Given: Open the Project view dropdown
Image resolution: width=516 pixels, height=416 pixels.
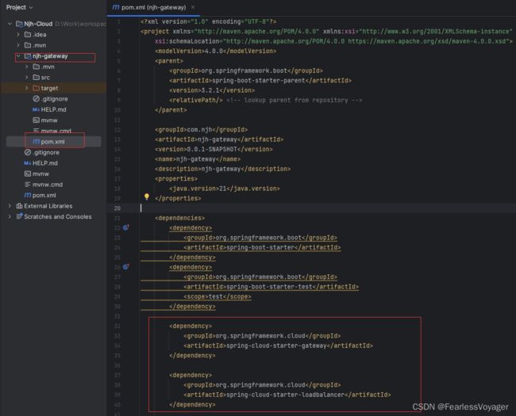Looking at the screenshot, I should coord(19,7).
